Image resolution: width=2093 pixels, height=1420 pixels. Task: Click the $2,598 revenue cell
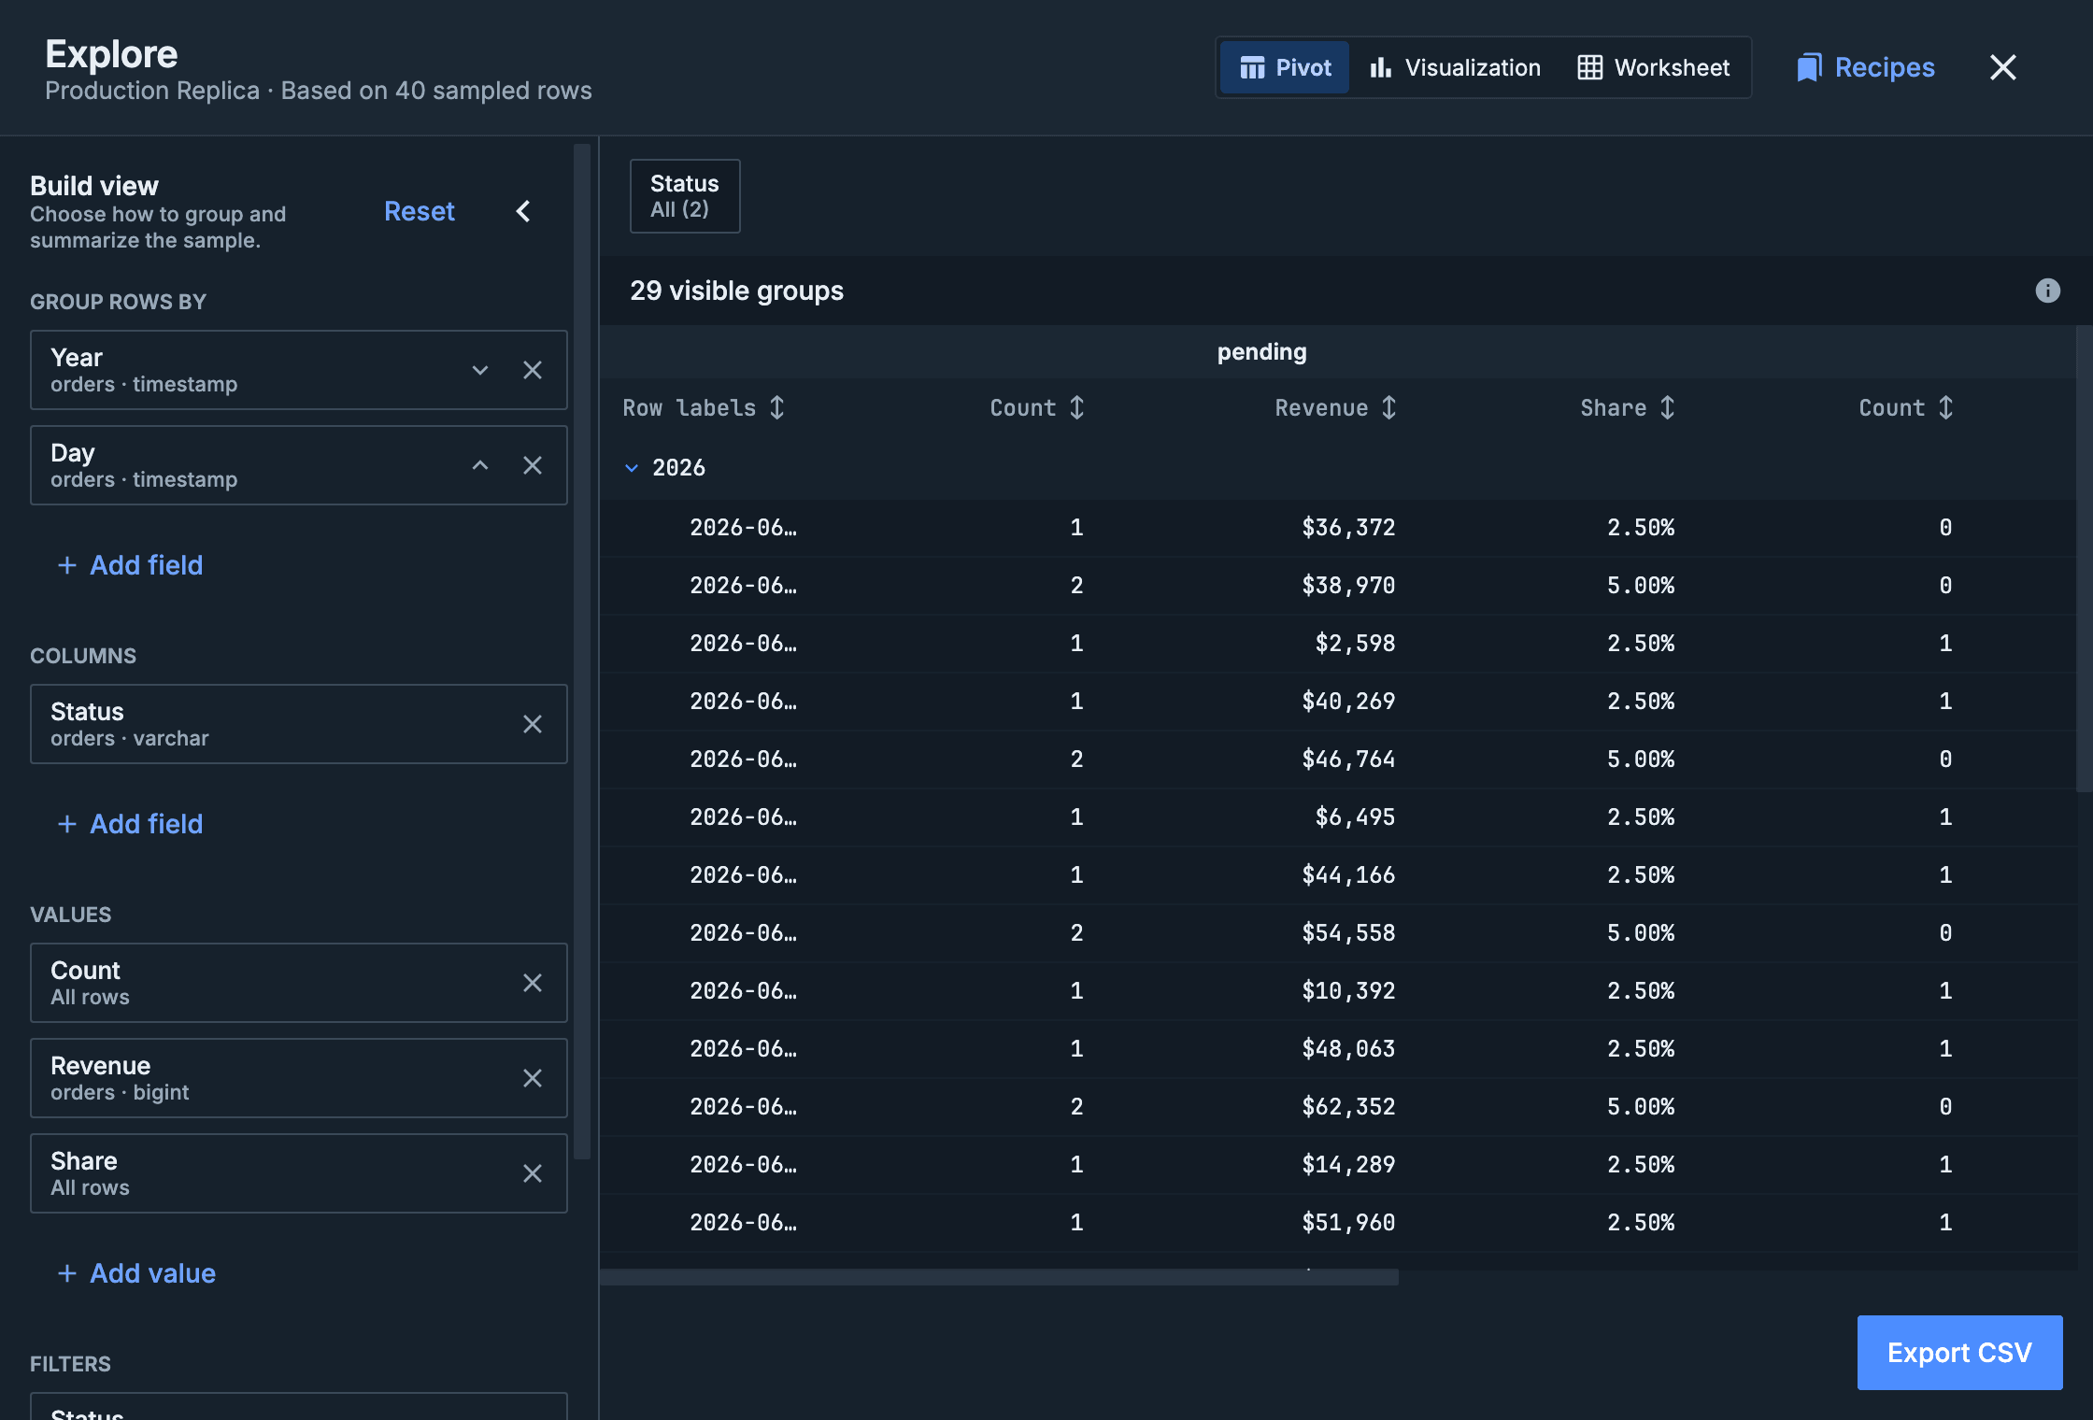1355,644
